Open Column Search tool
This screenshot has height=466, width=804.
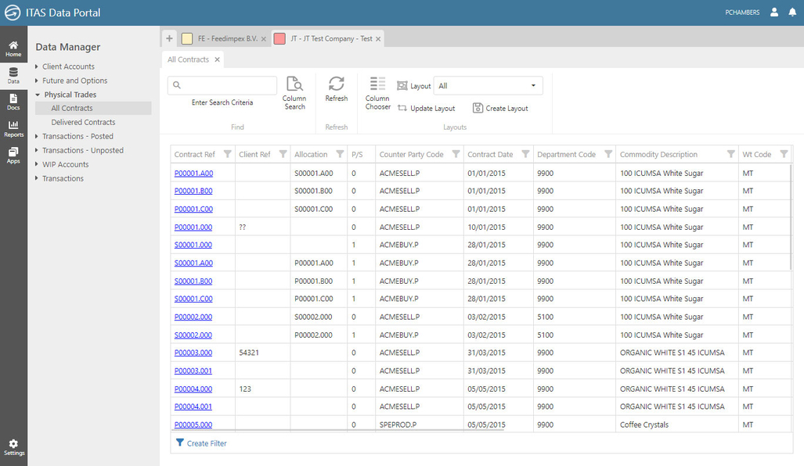[294, 93]
